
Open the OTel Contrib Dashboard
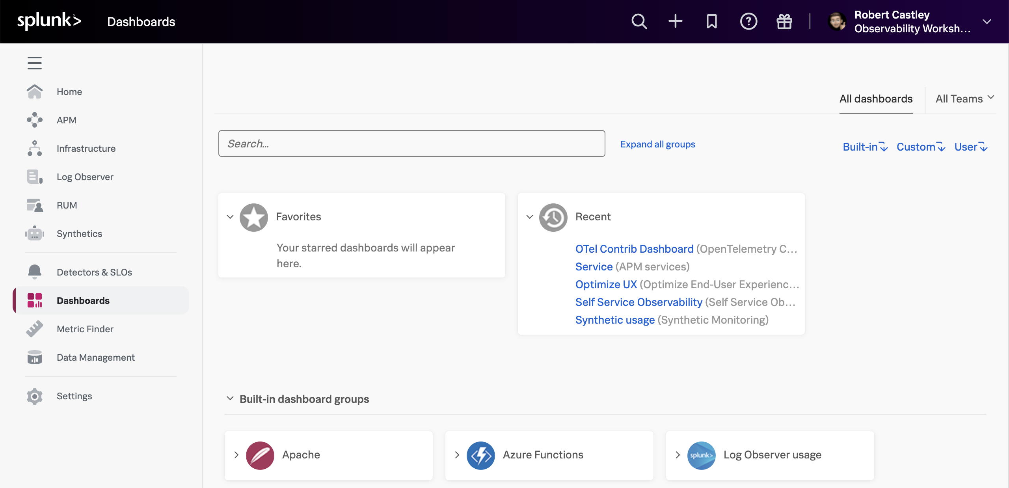[634, 248]
